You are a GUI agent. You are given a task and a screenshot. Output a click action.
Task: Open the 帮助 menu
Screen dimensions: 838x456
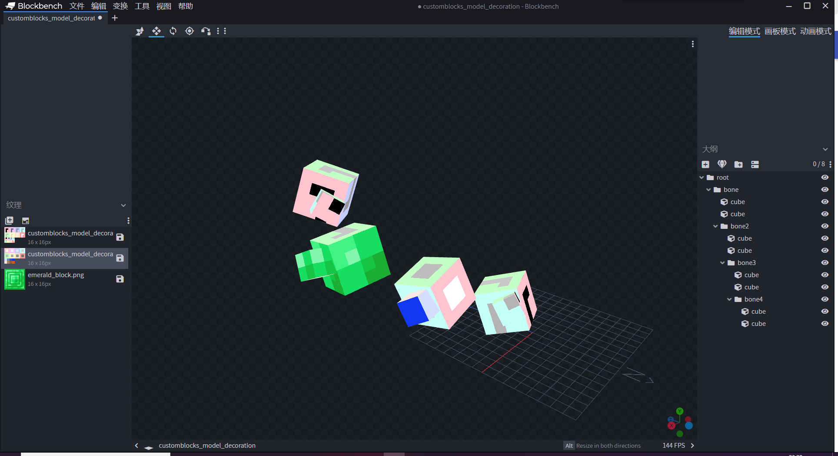[186, 6]
